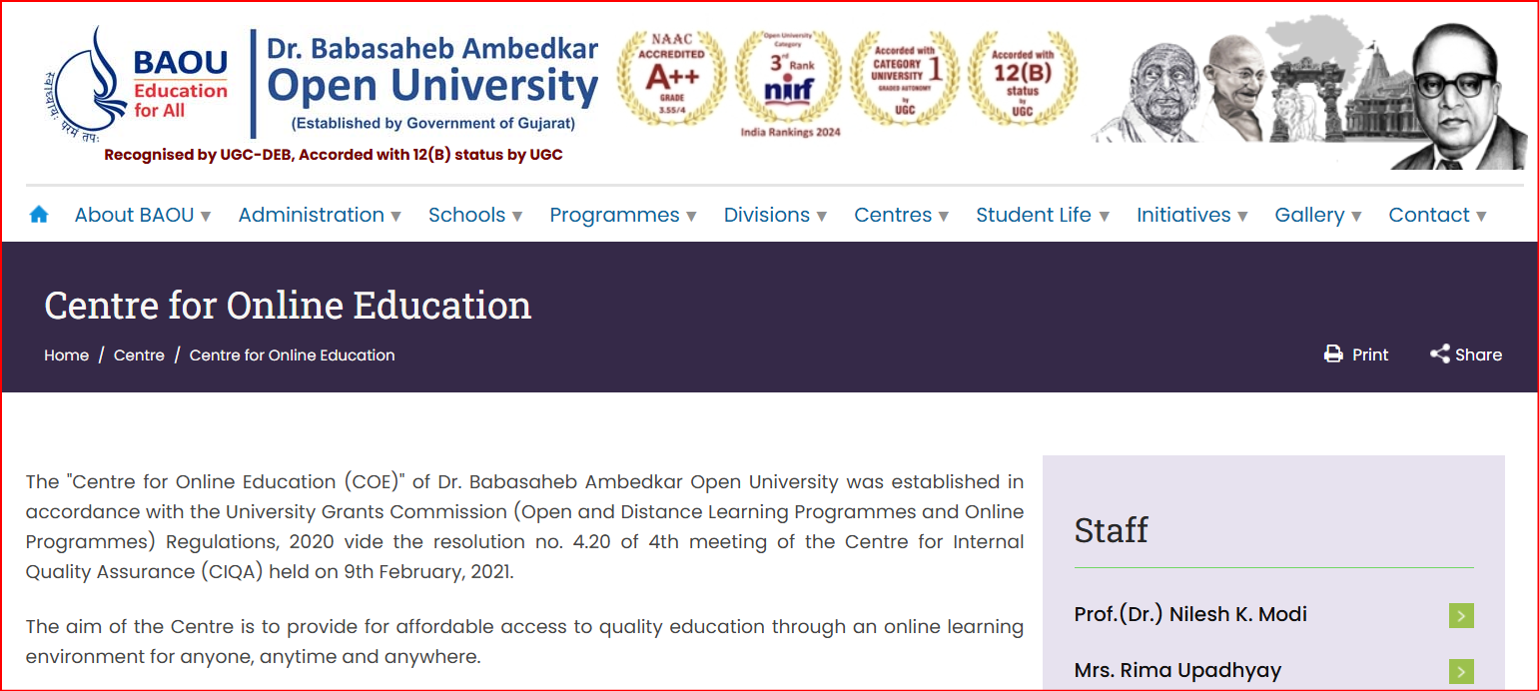Expand the Divisions dropdown arrow
Screen dimensions: 1539x691
[822, 216]
